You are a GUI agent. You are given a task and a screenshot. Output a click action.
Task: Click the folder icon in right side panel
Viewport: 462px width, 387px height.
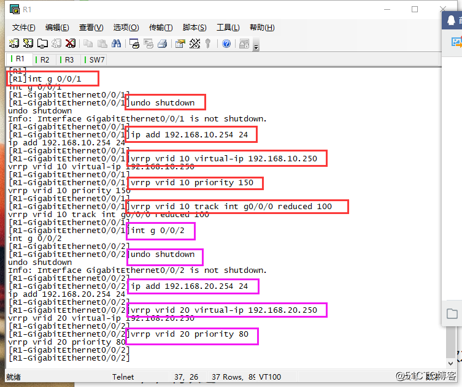[x=452, y=313]
